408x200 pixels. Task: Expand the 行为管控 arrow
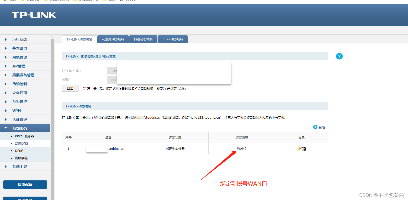click(6, 102)
